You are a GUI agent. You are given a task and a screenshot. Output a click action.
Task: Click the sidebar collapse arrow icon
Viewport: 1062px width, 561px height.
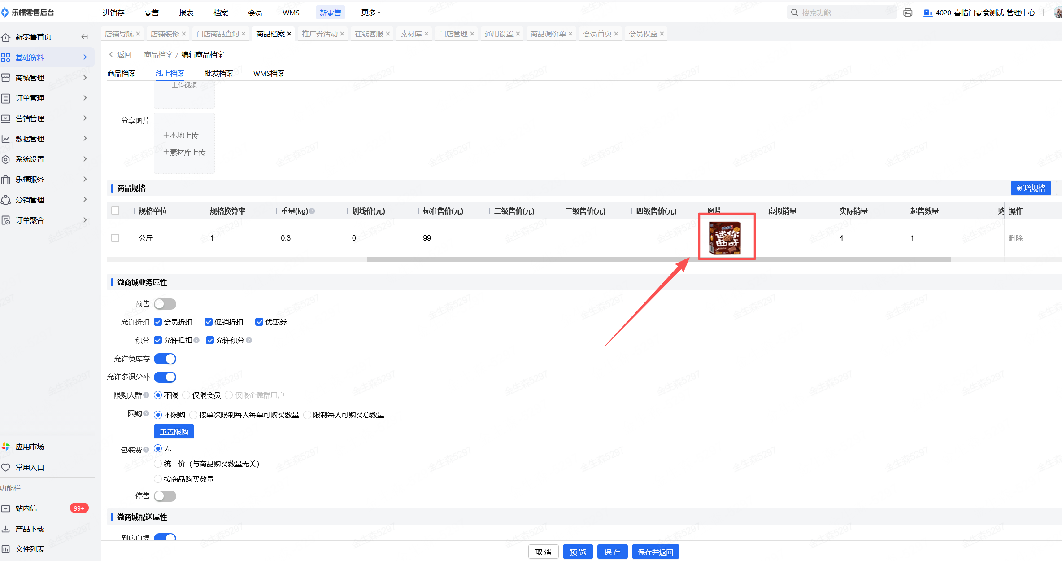coord(84,37)
